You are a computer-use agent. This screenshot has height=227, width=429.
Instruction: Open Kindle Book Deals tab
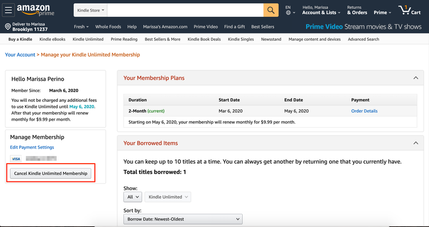click(x=204, y=40)
